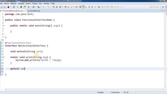Click the Relaunch icon with red-green arrows
Viewport: 167px width, 94px height.
(25, 7)
